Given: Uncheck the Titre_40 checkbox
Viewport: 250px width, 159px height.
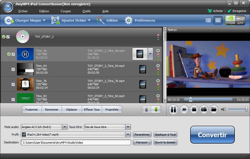Looking at the screenshot, I should click(x=13, y=54).
